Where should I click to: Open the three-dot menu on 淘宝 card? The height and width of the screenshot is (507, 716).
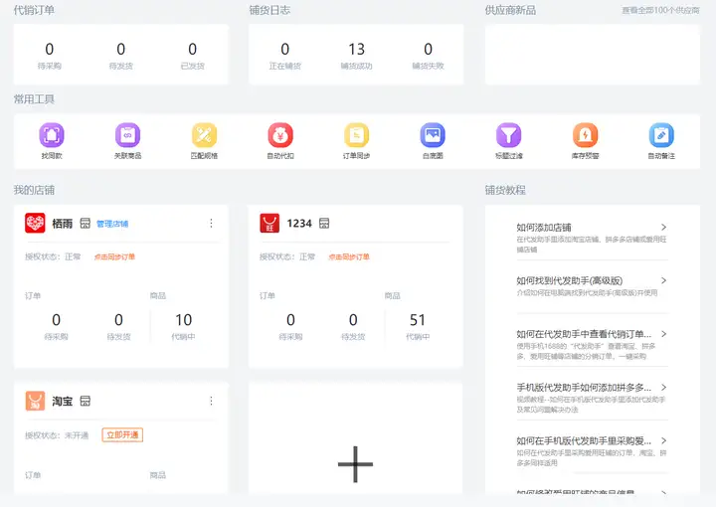coord(211,401)
